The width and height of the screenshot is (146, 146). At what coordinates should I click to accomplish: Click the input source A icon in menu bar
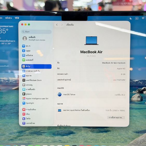click(137, 18)
